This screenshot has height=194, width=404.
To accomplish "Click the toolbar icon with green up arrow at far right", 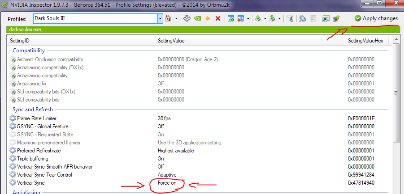I will (336, 18).
